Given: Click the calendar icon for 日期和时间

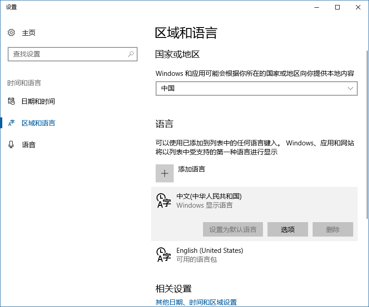Looking at the screenshot, I should click(x=11, y=101).
